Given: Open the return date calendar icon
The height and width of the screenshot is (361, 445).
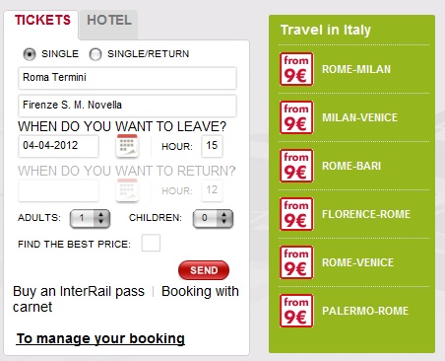Looking at the screenshot, I should (127, 190).
